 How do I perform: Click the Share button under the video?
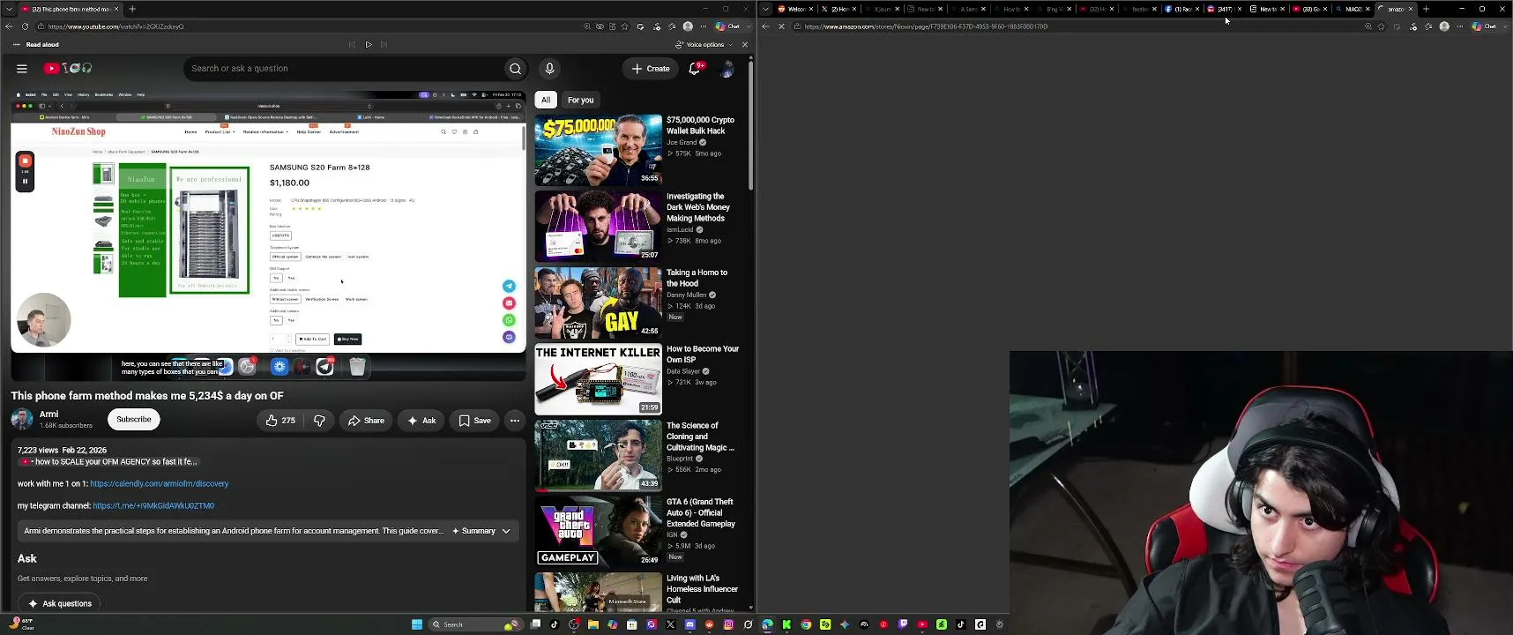(366, 421)
